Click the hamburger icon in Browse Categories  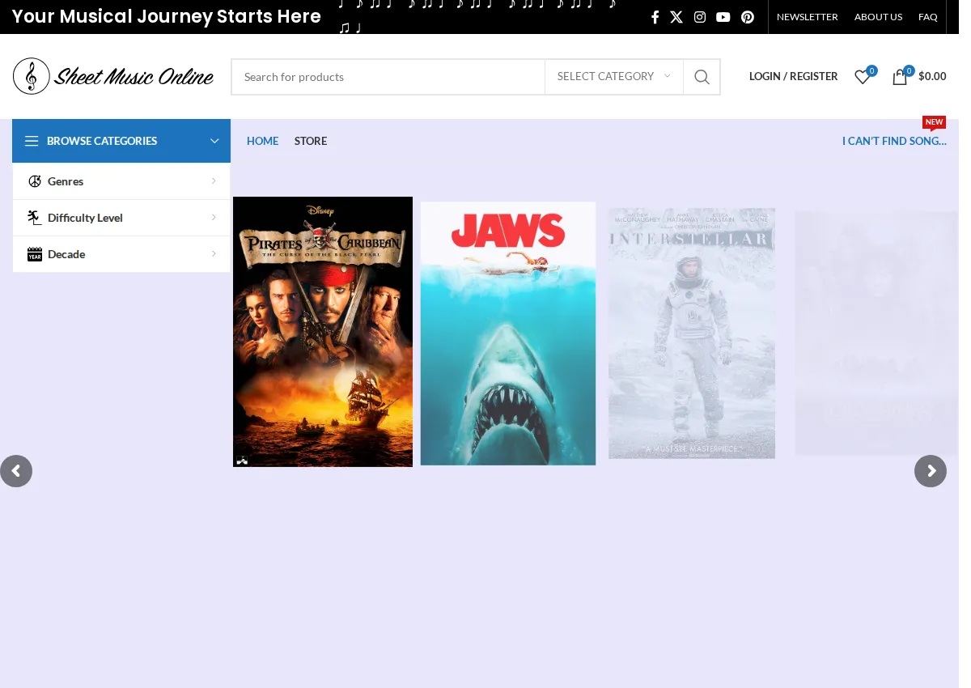click(x=32, y=141)
